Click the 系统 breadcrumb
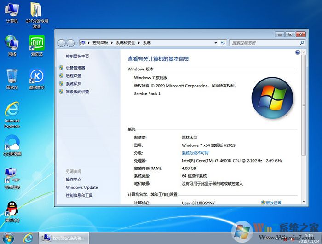This screenshot has width=322, height=244. point(147,43)
